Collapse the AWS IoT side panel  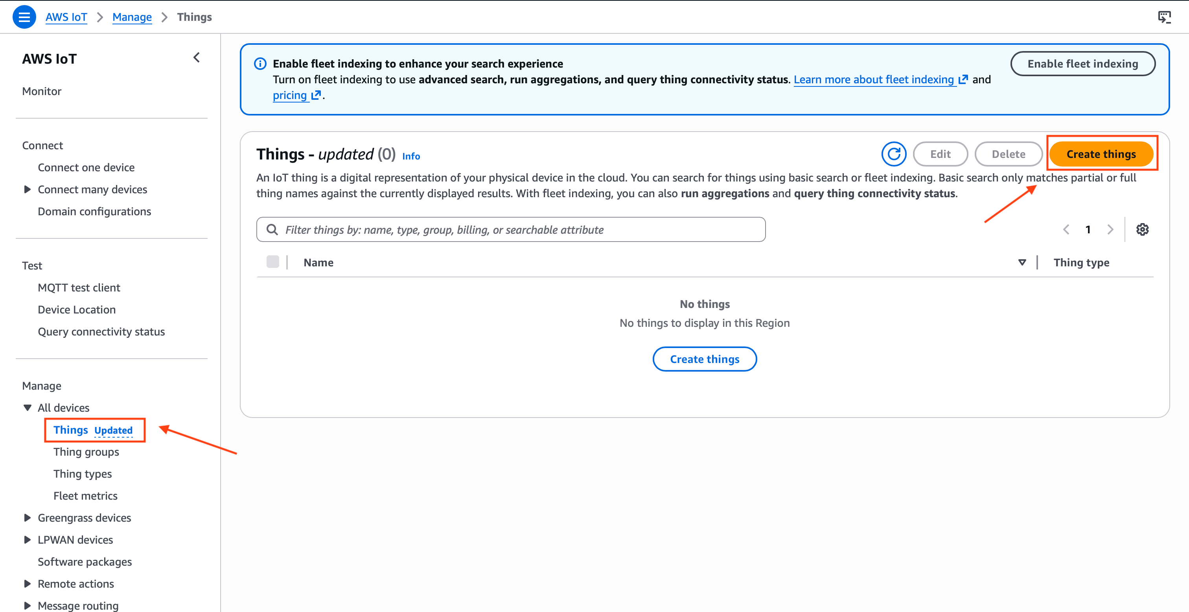(x=196, y=57)
